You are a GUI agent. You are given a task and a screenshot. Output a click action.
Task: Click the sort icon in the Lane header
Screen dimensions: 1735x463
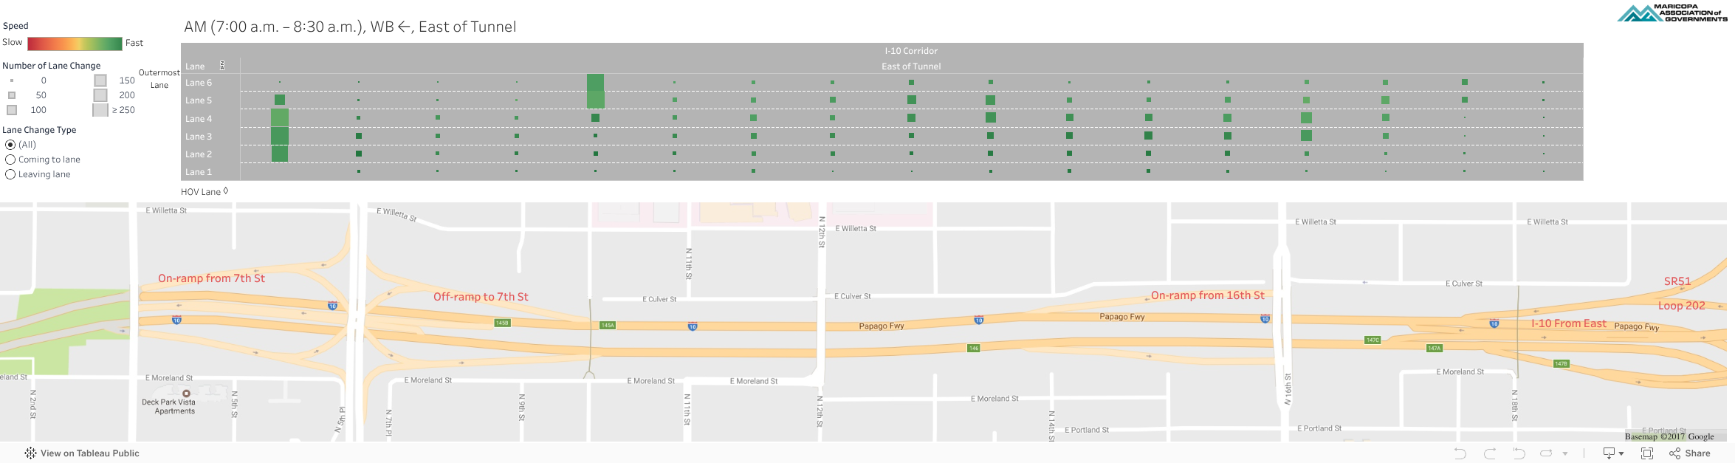pos(222,66)
